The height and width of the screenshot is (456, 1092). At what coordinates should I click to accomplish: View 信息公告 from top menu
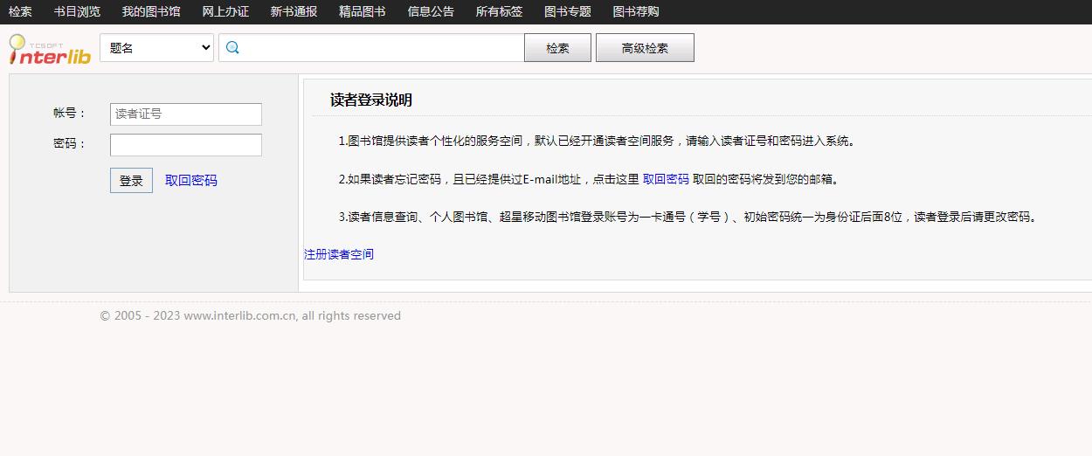click(431, 11)
